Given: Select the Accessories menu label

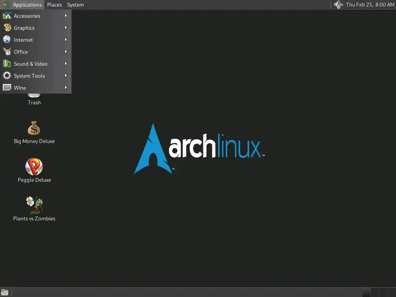Looking at the screenshot, I should (27, 16).
